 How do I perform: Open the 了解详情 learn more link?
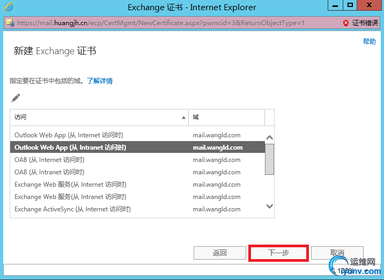point(100,81)
